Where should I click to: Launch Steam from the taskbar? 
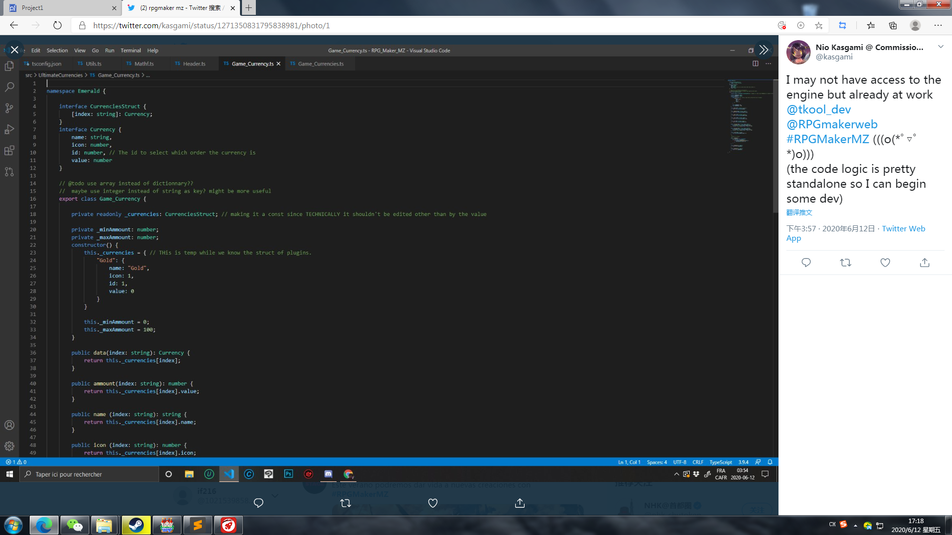(136, 525)
